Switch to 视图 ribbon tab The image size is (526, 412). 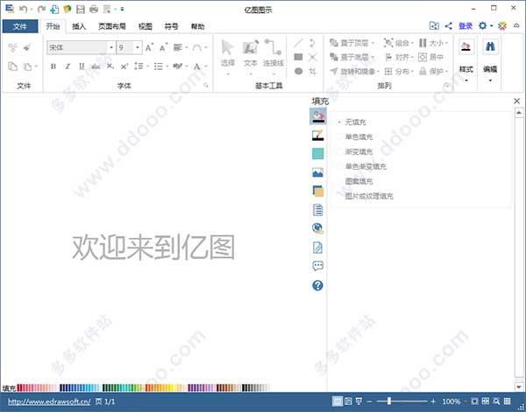(146, 26)
